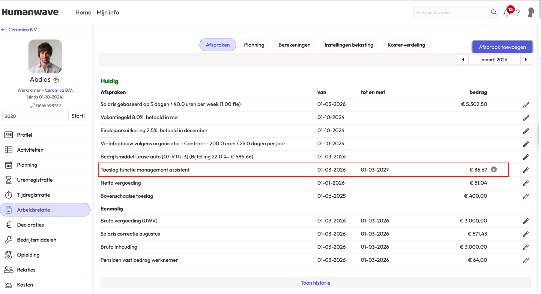541x294 pixels.
Task: Open the notifications bell icon
Action: coord(507,12)
